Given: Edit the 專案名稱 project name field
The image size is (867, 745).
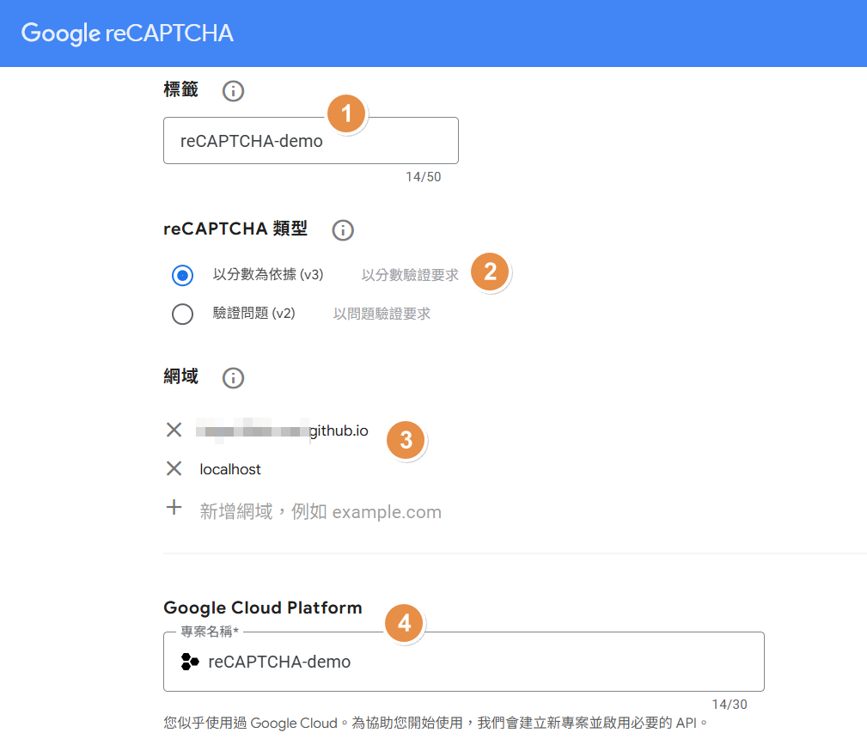Looking at the screenshot, I should (x=464, y=662).
